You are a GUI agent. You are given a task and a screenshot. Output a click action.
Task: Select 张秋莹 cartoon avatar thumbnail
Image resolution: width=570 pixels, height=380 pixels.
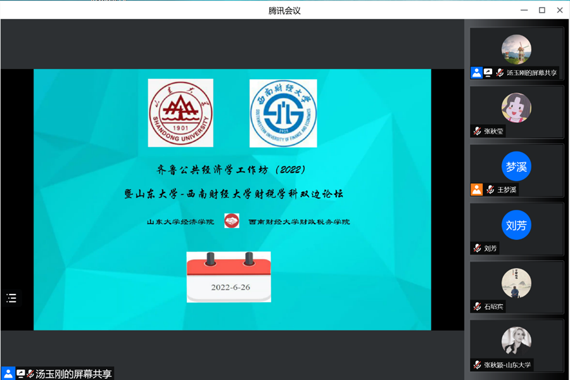[516, 108]
